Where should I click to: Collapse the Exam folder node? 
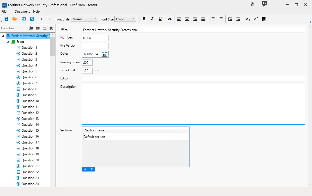pos(8,42)
